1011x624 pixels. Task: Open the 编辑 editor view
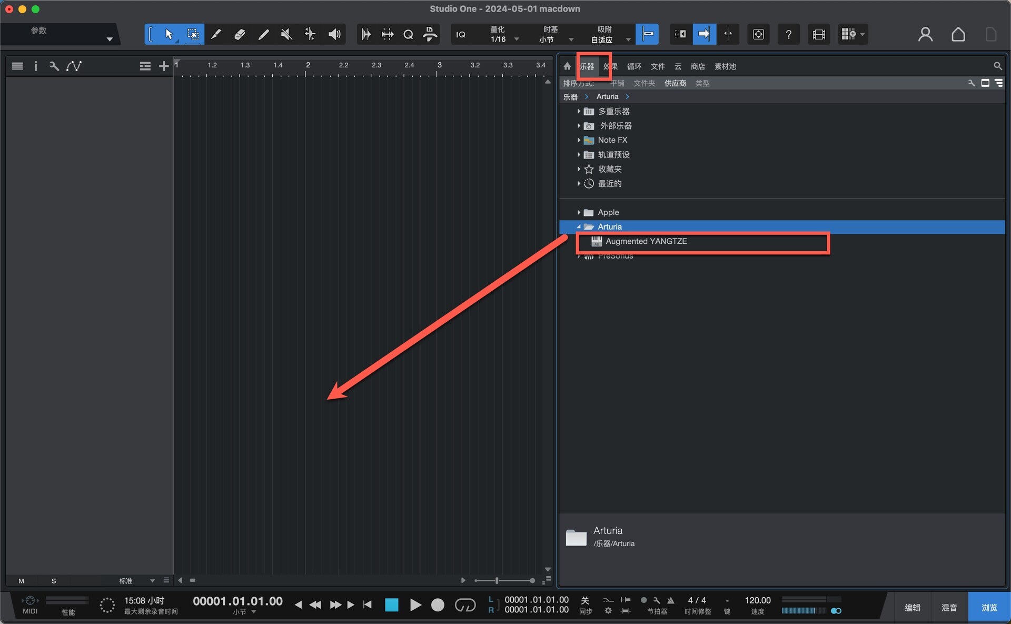913,608
